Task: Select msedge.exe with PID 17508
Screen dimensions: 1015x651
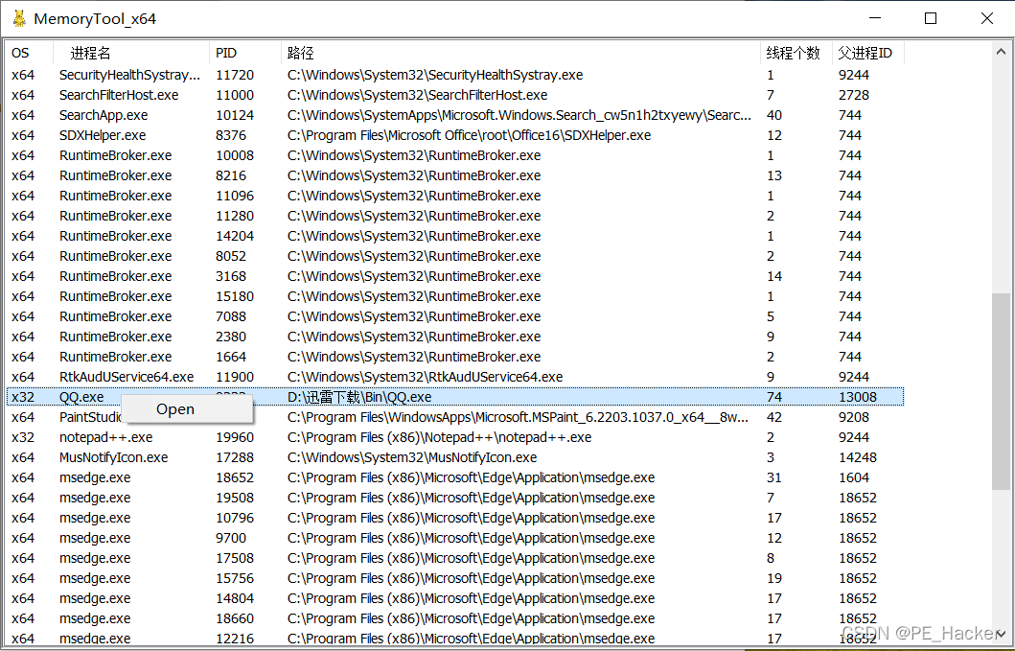Action: click(455, 557)
